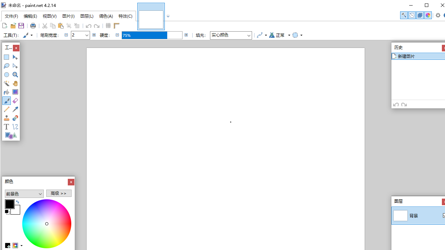
Task: Select the Clone Stamp tool
Action: pos(7,118)
